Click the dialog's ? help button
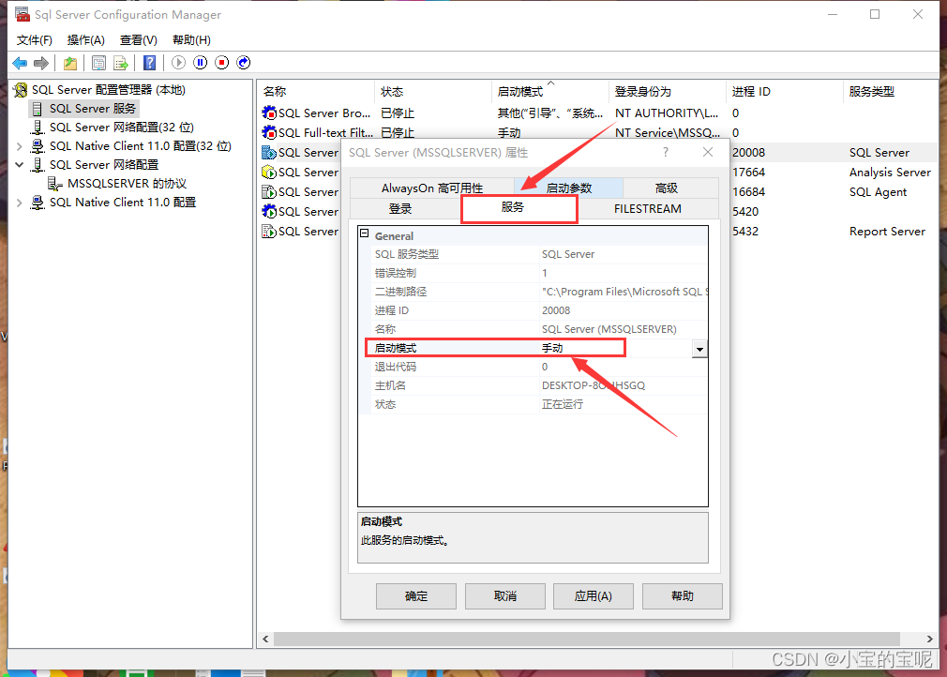 [x=666, y=152]
